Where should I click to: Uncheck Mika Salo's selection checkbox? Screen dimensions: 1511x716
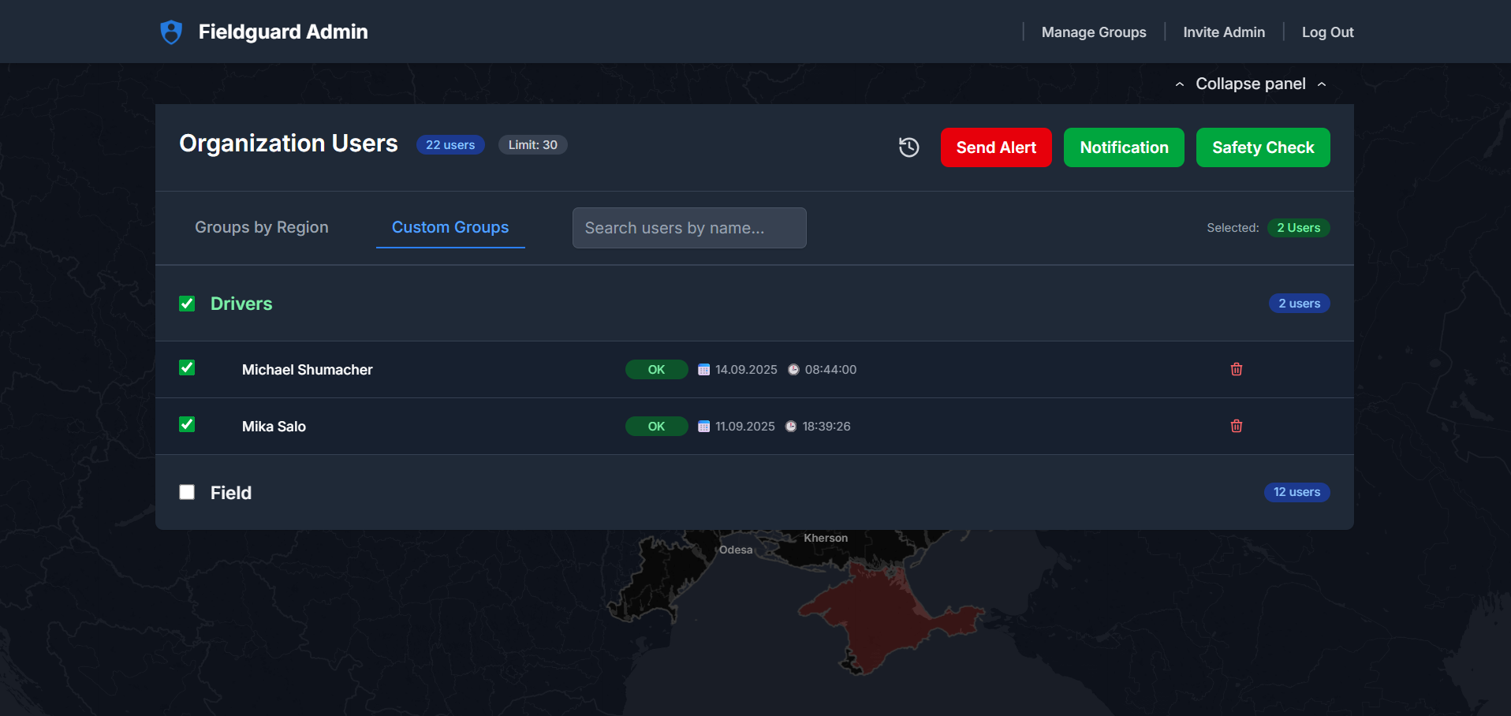[187, 425]
